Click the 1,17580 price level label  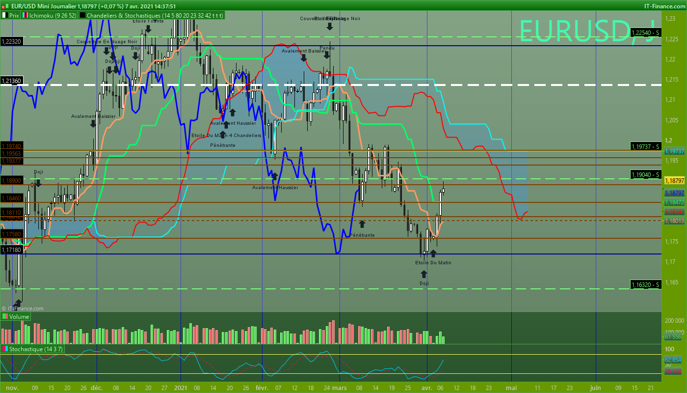12,234
